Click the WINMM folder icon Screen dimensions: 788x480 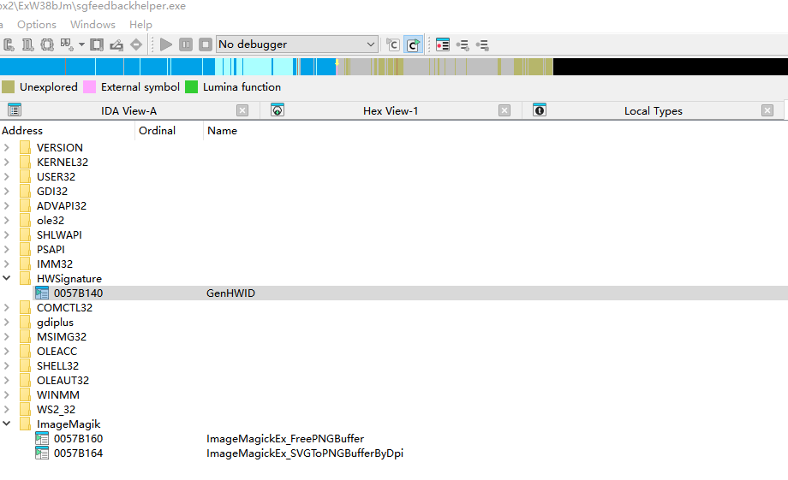(x=25, y=395)
